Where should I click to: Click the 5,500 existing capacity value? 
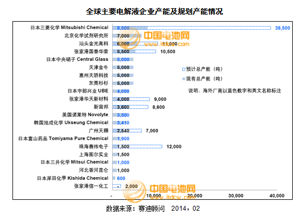(x=123, y=51)
